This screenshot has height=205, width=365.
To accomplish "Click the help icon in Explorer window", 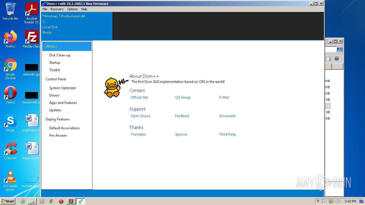I will (x=337, y=59).
